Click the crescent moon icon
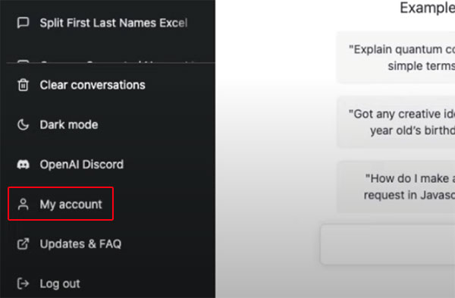 (x=23, y=125)
